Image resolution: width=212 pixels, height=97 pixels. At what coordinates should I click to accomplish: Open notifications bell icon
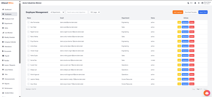click(195, 3)
